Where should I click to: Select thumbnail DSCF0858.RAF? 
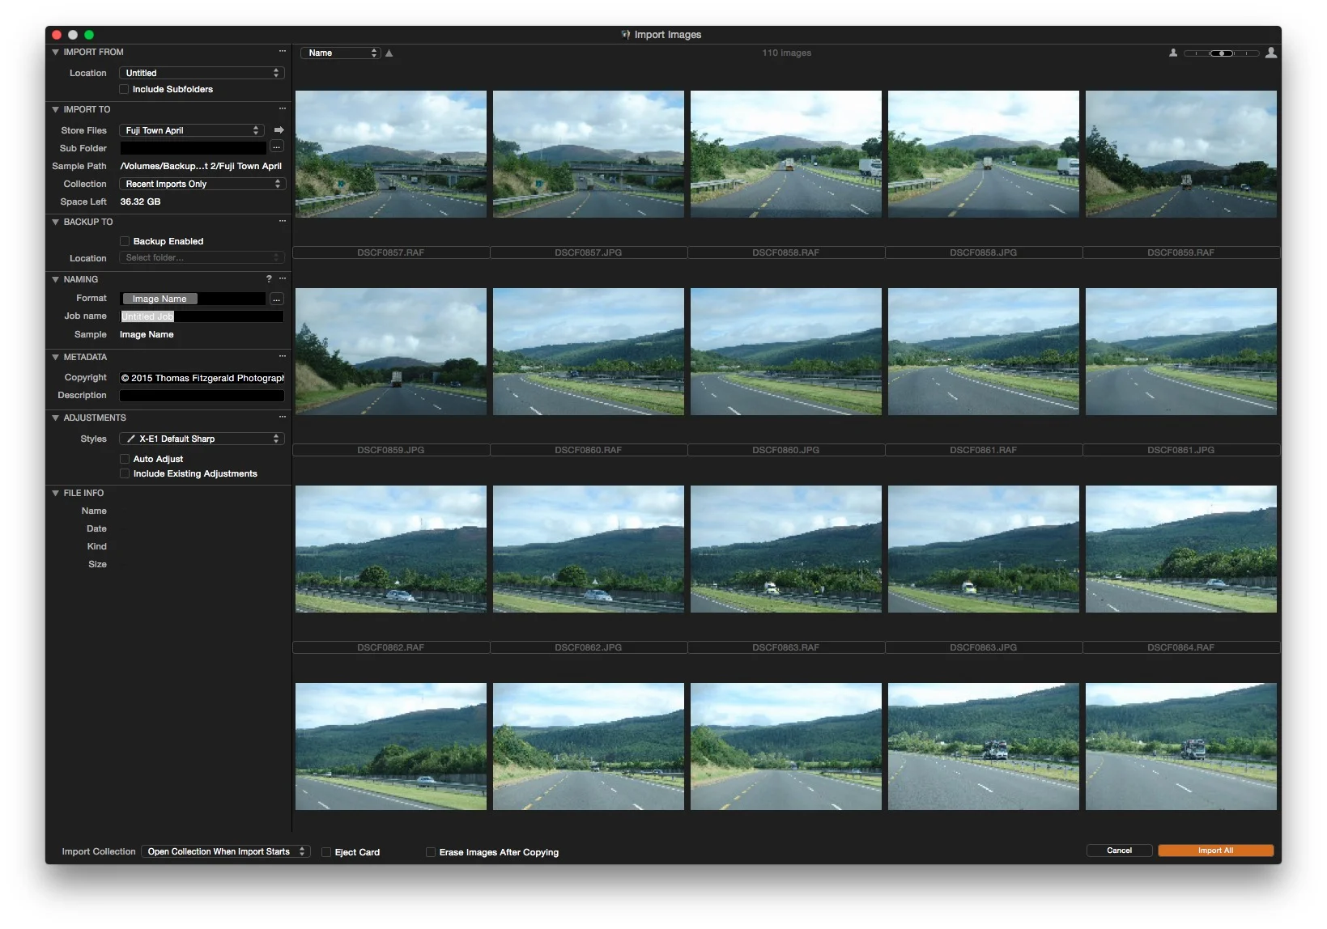point(786,154)
